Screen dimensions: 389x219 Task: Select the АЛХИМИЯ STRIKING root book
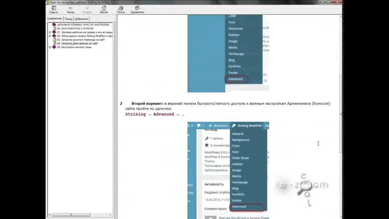pyautogui.click(x=83, y=25)
